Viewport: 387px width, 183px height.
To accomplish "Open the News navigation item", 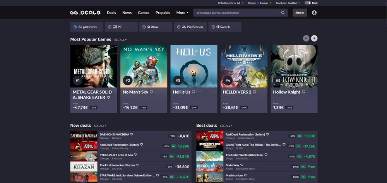I will pyautogui.click(x=127, y=13).
